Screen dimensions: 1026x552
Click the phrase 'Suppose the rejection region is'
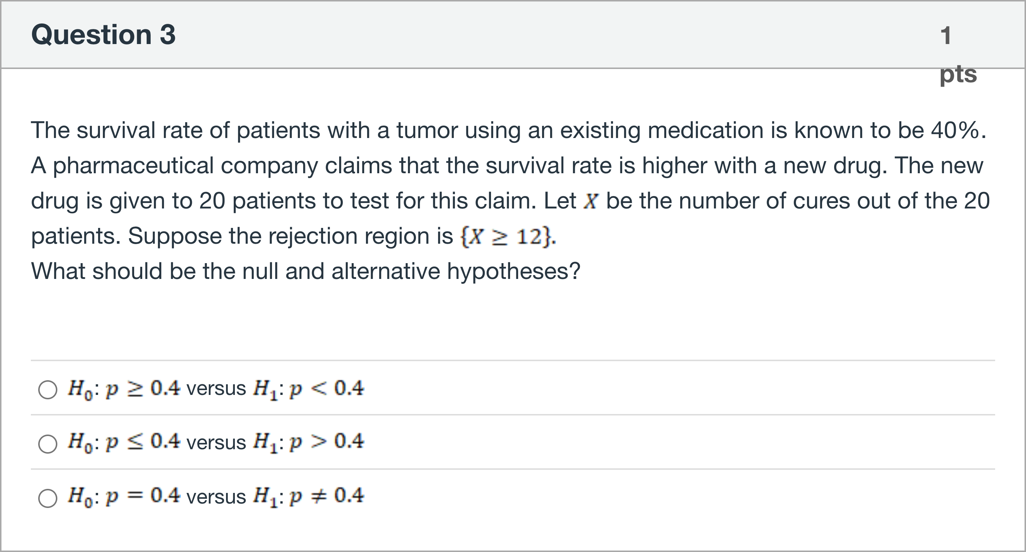pos(290,236)
